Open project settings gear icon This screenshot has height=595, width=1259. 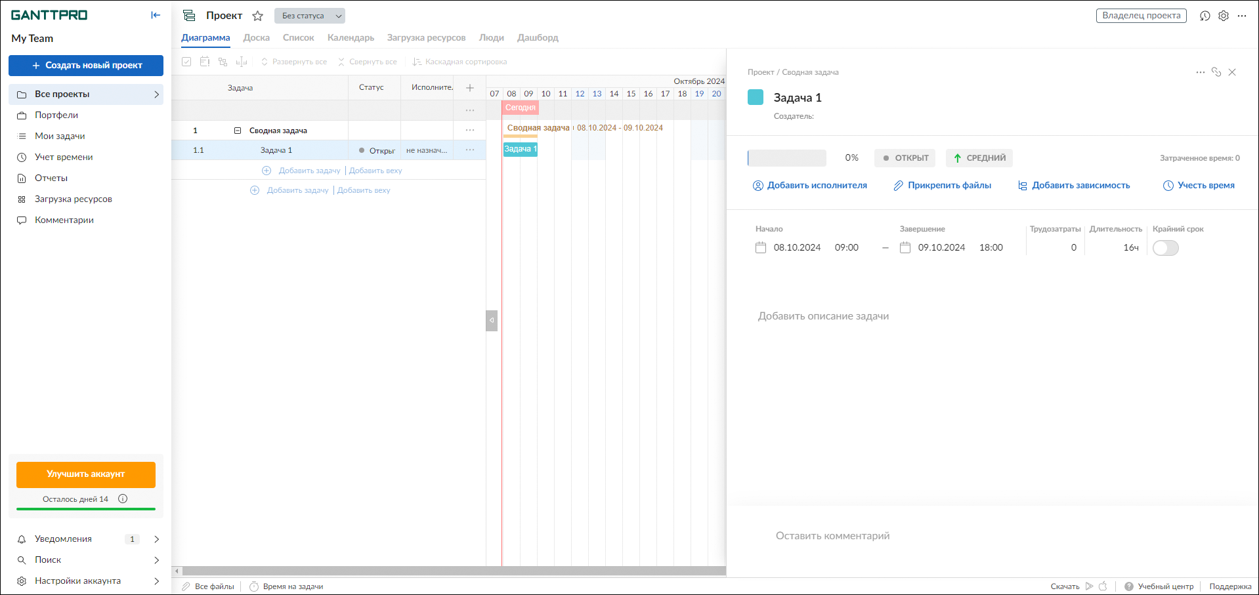pos(1224,16)
